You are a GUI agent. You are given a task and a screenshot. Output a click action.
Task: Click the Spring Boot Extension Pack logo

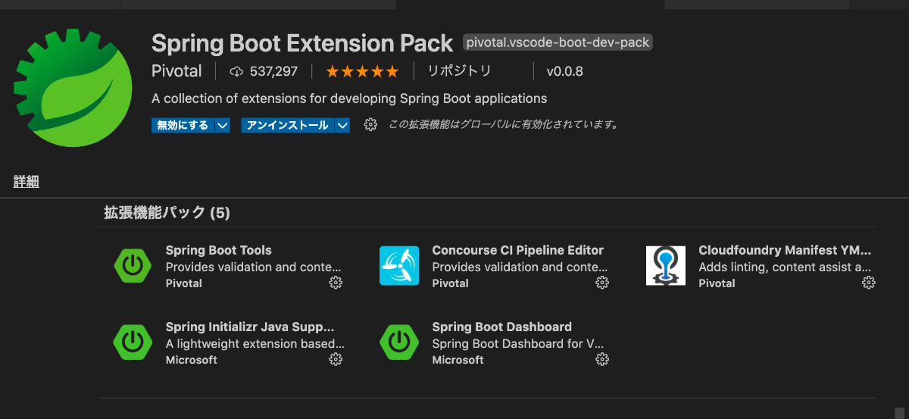click(x=73, y=86)
